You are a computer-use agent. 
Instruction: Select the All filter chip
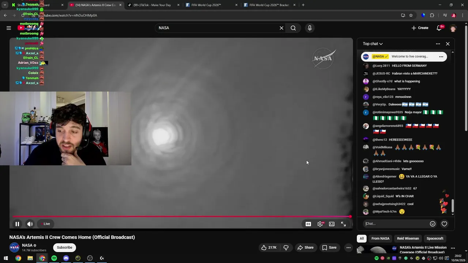coord(362,239)
